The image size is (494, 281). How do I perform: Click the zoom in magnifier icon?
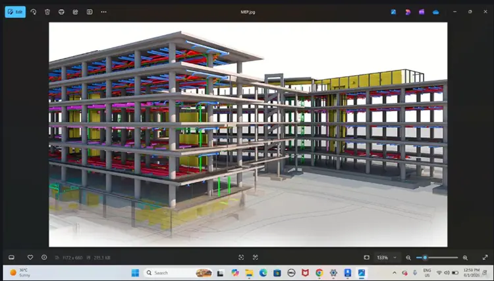pos(465,258)
